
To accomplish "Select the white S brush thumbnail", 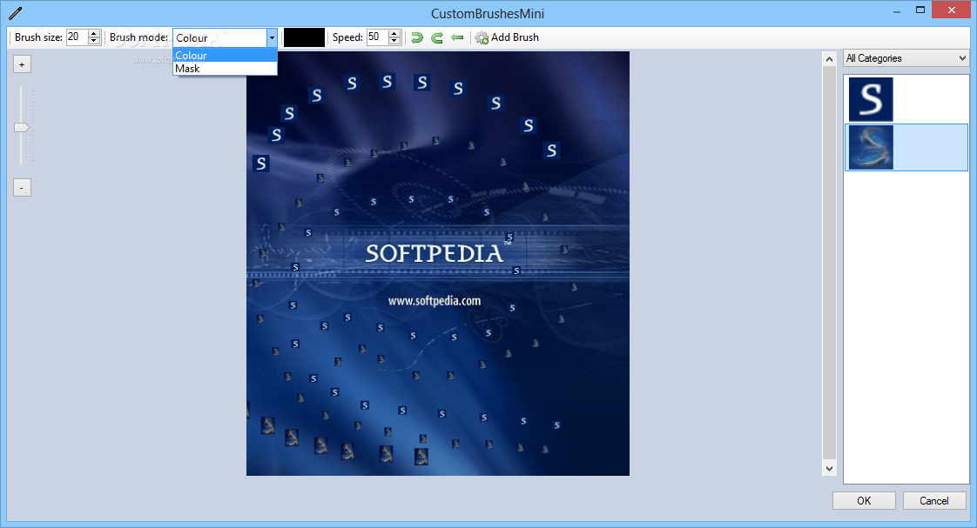I will click(871, 99).
